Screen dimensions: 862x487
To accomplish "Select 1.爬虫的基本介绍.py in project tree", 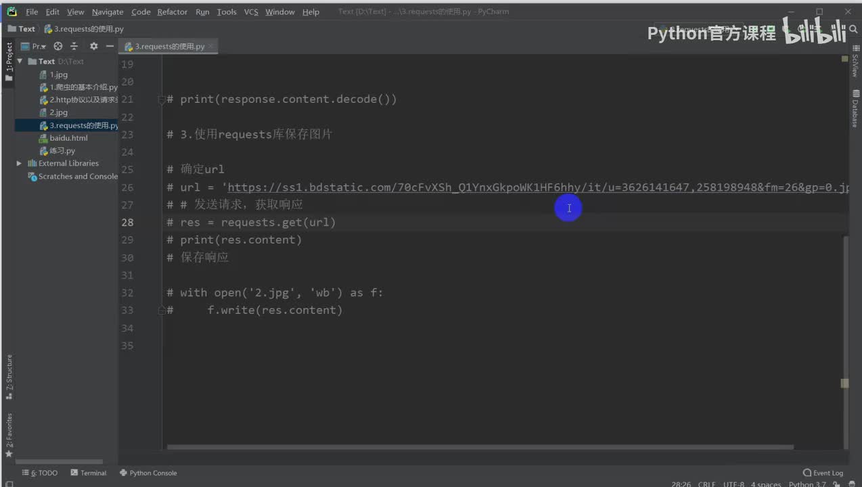I will [78, 87].
